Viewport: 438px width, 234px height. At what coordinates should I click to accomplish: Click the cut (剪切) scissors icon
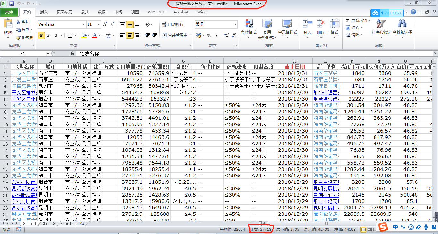tap(18, 22)
